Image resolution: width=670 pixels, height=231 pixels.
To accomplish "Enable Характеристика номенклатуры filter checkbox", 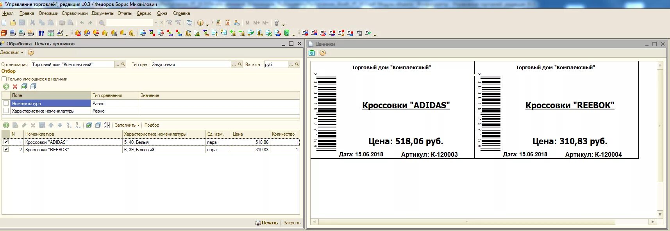I will (x=6, y=111).
